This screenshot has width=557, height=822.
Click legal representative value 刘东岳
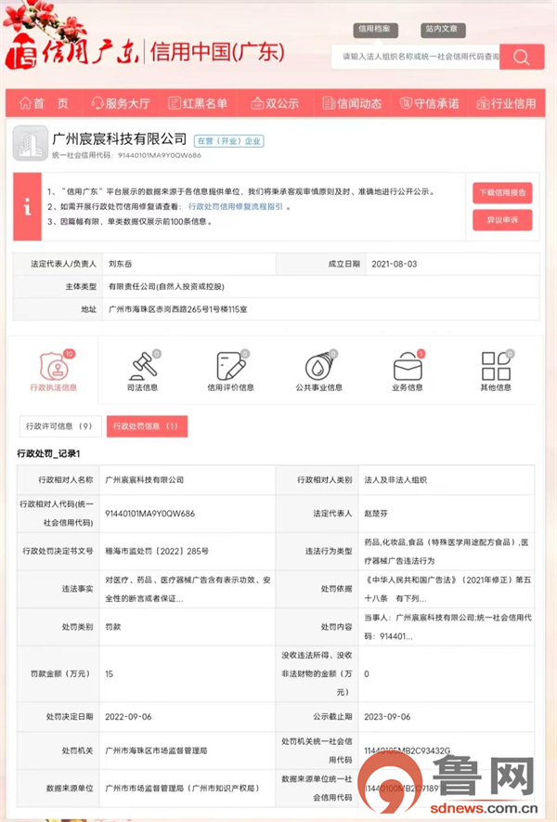point(120,264)
